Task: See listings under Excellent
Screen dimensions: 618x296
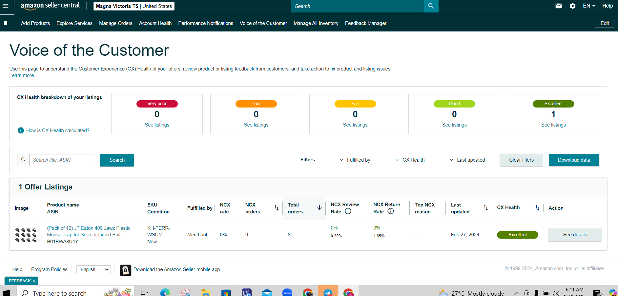Action: 553,125
